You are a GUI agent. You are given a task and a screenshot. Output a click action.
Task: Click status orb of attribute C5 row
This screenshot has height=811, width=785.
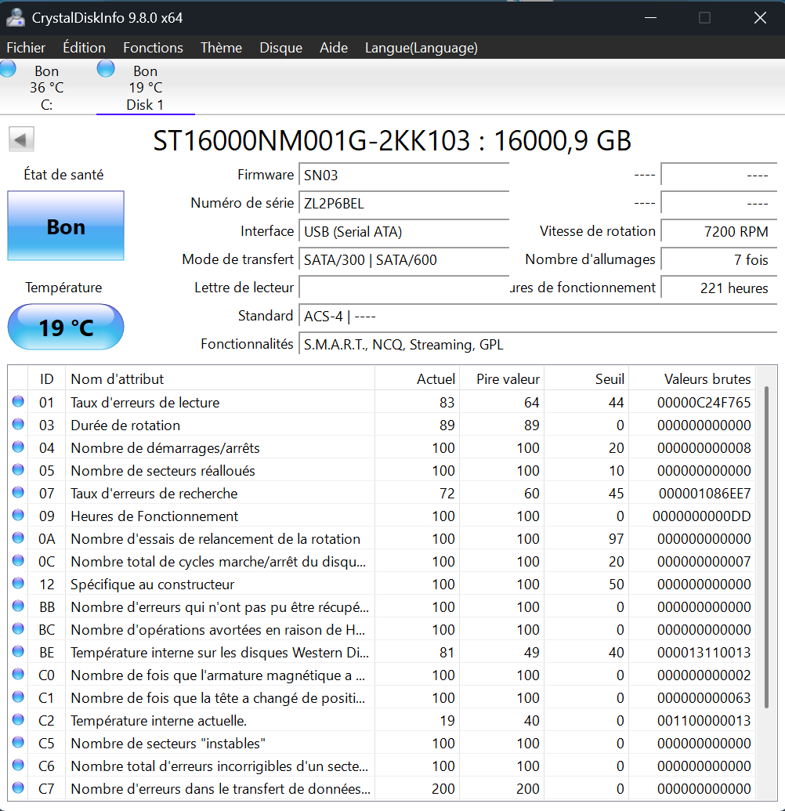click(x=18, y=743)
